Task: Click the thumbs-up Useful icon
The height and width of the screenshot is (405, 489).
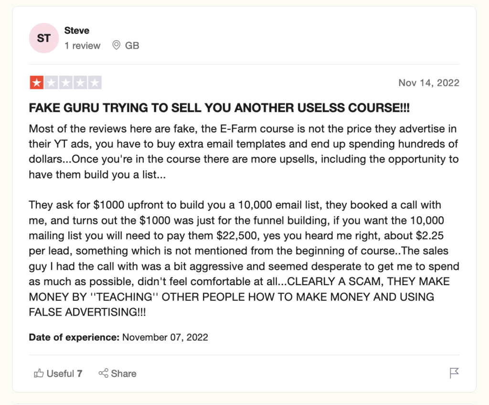Action: [39, 373]
